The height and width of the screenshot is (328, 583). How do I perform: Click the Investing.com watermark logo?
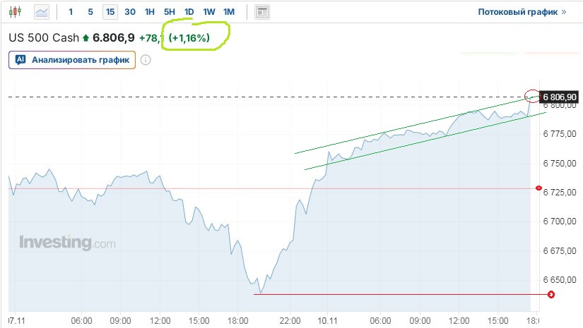pyautogui.click(x=66, y=243)
